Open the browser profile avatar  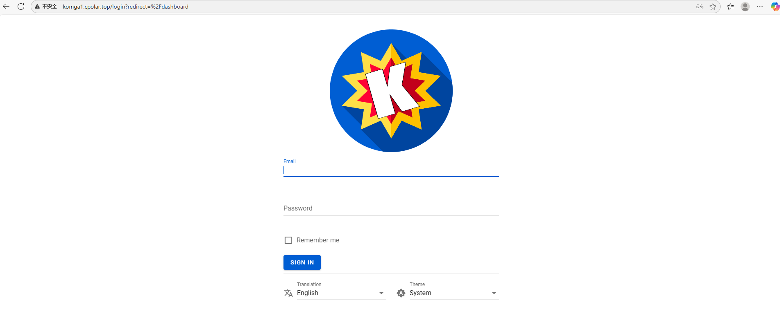[x=745, y=7]
